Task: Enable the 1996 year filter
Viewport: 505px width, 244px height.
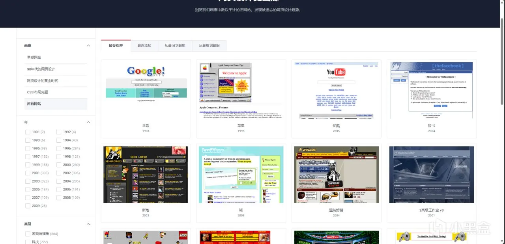Action: pos(59,149)
